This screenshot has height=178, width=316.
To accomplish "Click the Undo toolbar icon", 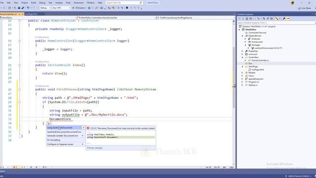I will [x=28, y=8].
